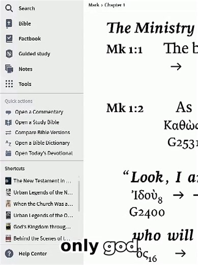Click "The New Testament in ..." shortcut title
The width and height of the screenshot is (198, 265).
[x=42, y=181]
